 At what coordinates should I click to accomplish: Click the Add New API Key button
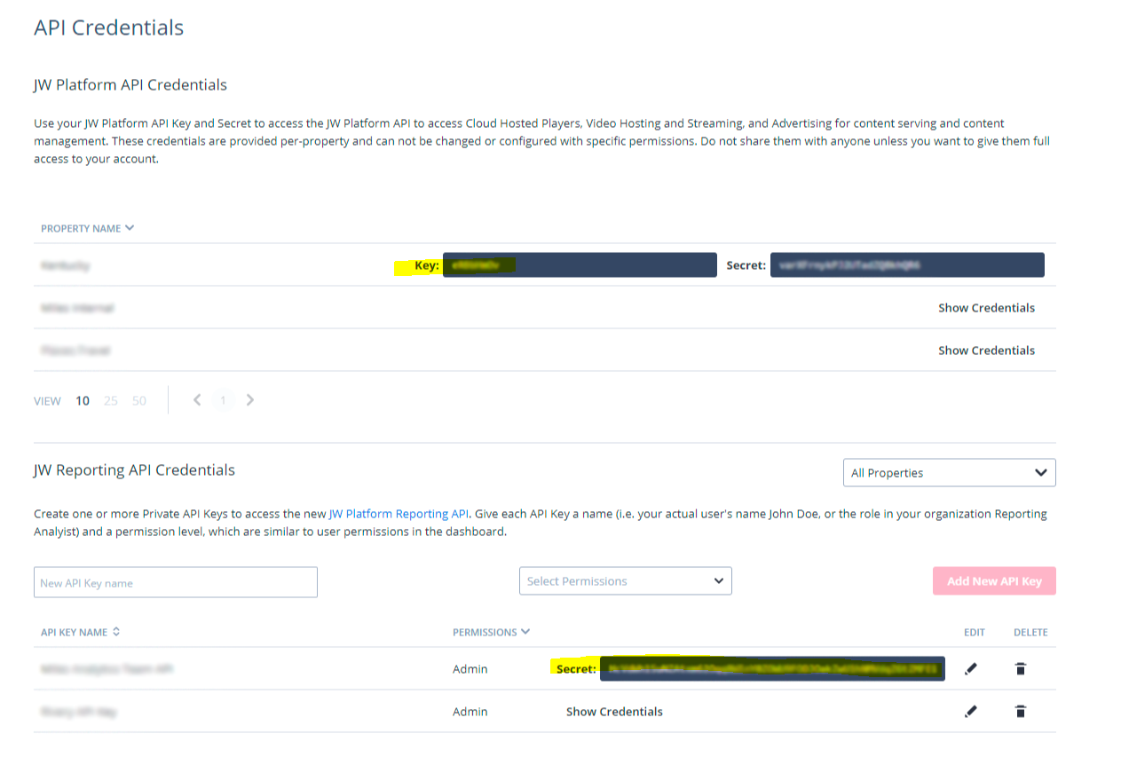[994, 581]
